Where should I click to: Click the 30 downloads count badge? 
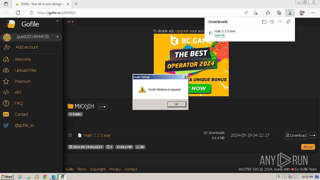[140, 147]
